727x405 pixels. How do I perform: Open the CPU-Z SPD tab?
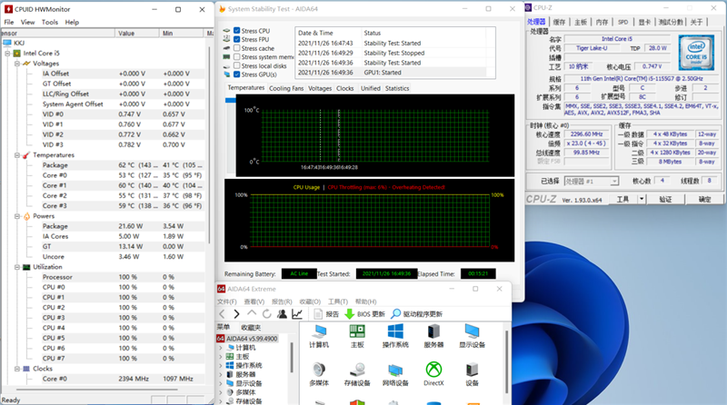622,21
